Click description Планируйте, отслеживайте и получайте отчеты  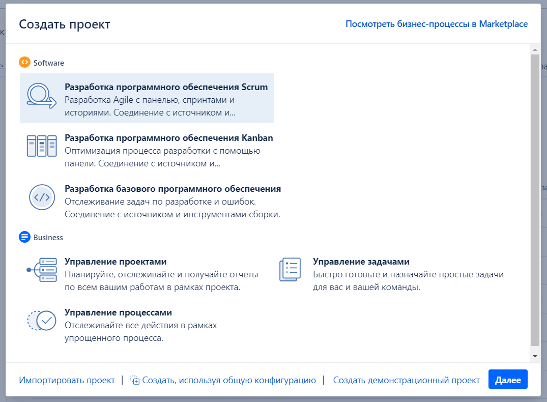pyautogui.click(x=161, y=281)
